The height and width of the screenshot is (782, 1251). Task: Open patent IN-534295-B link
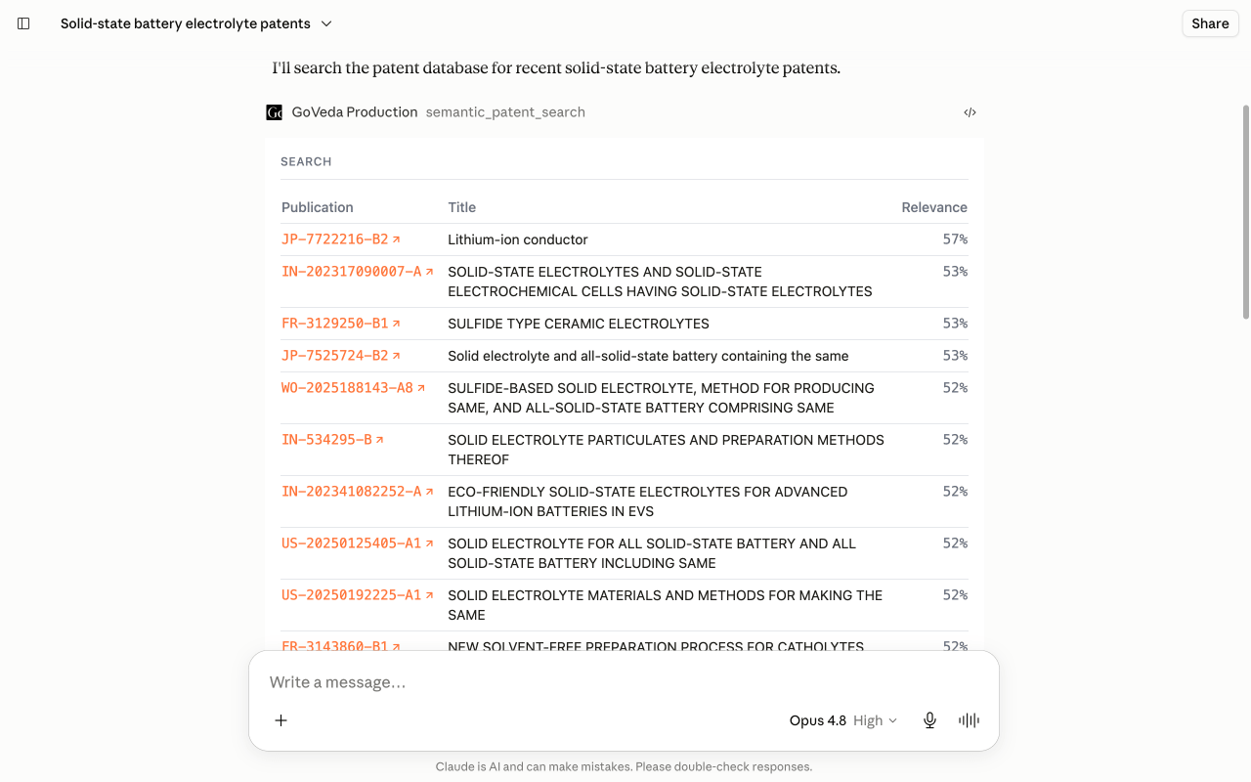pos(326,440)
